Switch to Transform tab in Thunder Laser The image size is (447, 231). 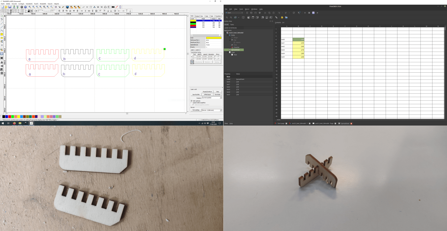(x=218, y=16)
